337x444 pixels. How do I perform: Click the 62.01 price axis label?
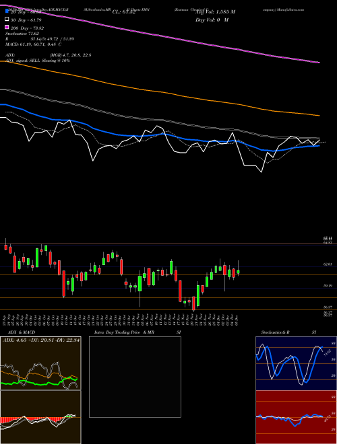click(328, 264)
